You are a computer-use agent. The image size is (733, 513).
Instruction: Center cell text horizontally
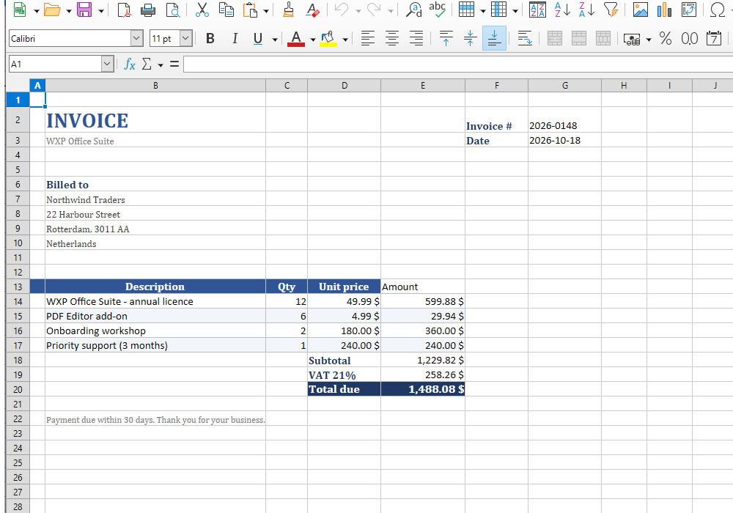click(x=392, y=38)
